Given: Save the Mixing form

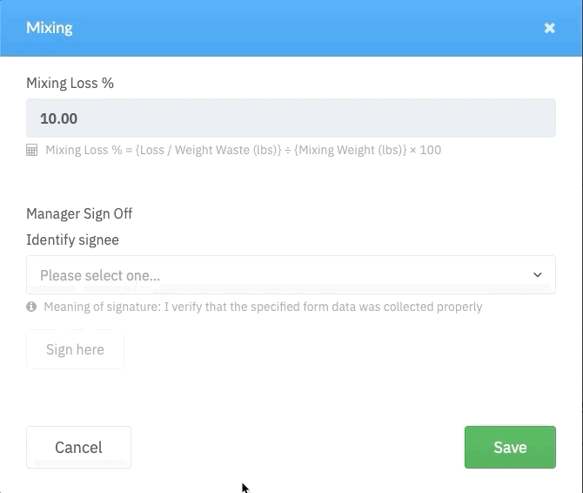Looking at the screenshot, I should click(x=510, y=447).
